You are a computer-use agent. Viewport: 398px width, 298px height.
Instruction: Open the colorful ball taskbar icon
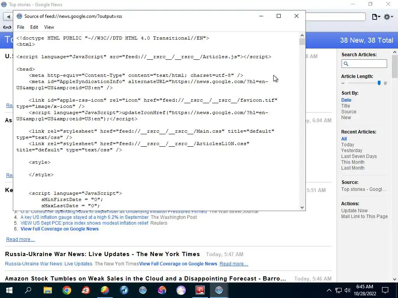(x=105, y=290)
